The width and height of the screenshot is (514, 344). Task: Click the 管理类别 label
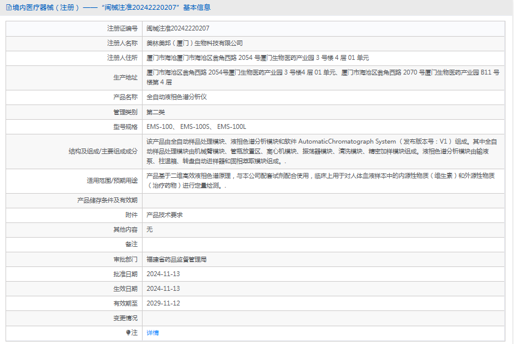coord(125,112)
